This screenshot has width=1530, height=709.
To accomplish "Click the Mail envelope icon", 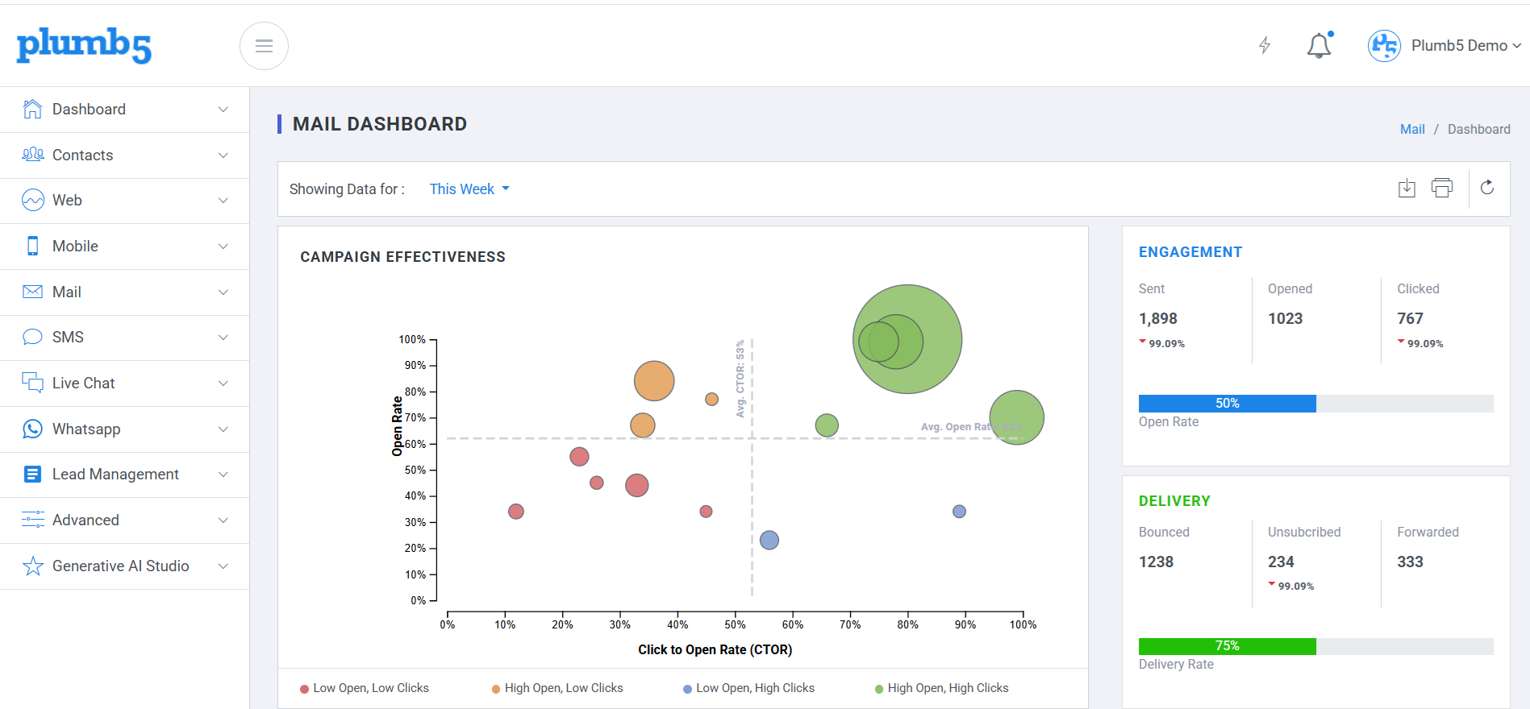I will (32, 292).
